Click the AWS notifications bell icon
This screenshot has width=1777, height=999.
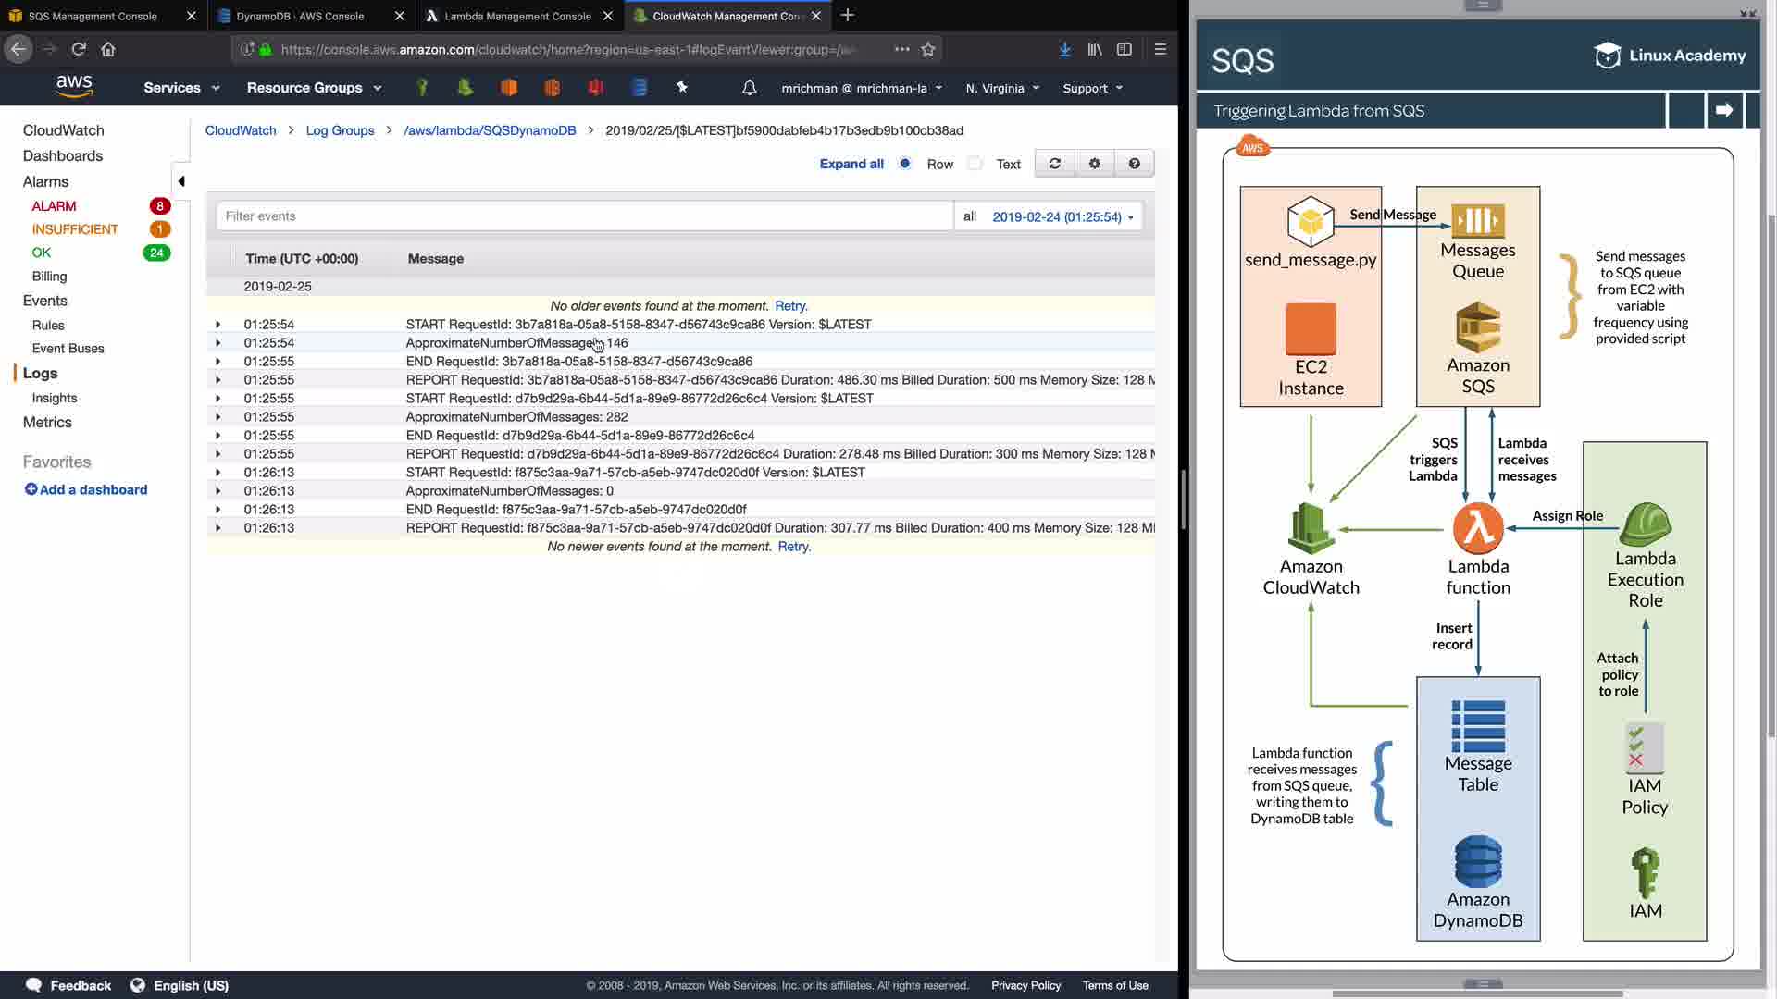click(749, 88)
